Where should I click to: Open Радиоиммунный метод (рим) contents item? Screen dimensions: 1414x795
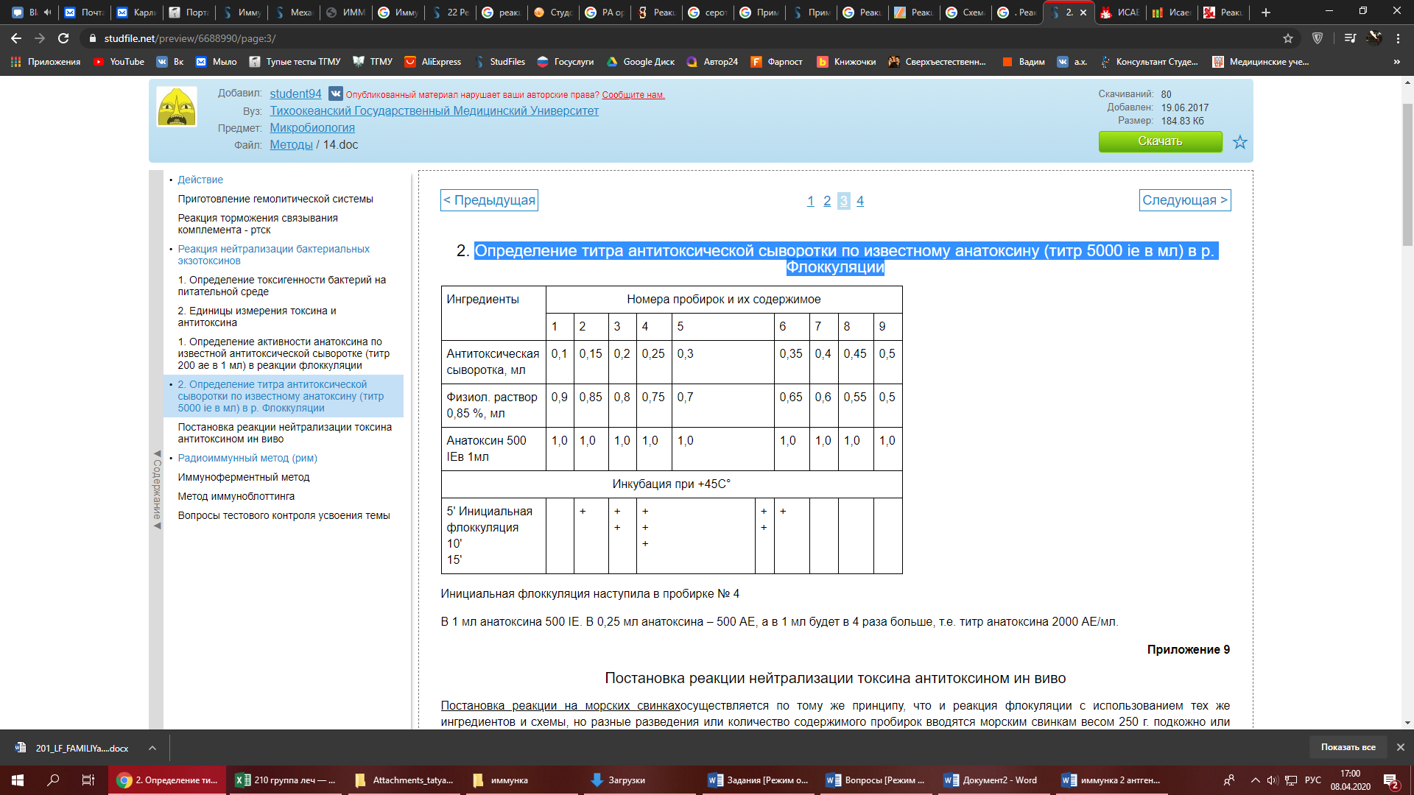(247, 458)
